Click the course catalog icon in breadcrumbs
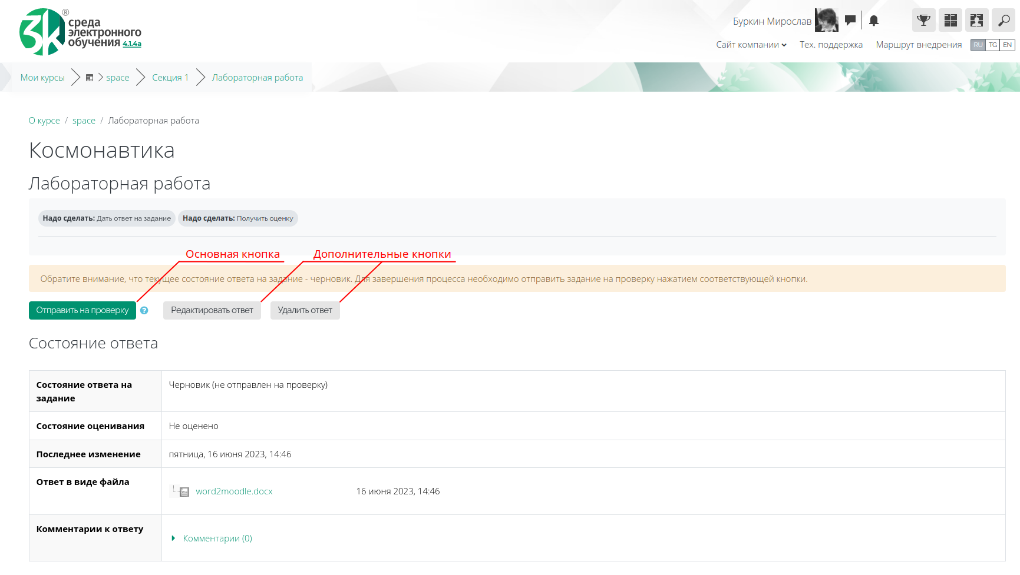 90,78
